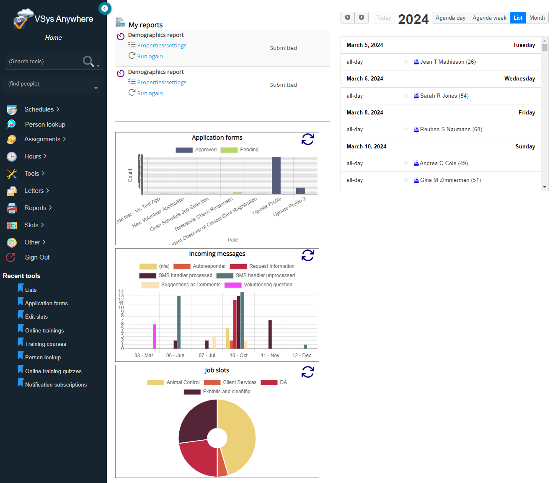Expand the Reports submenu

point(38,208)
